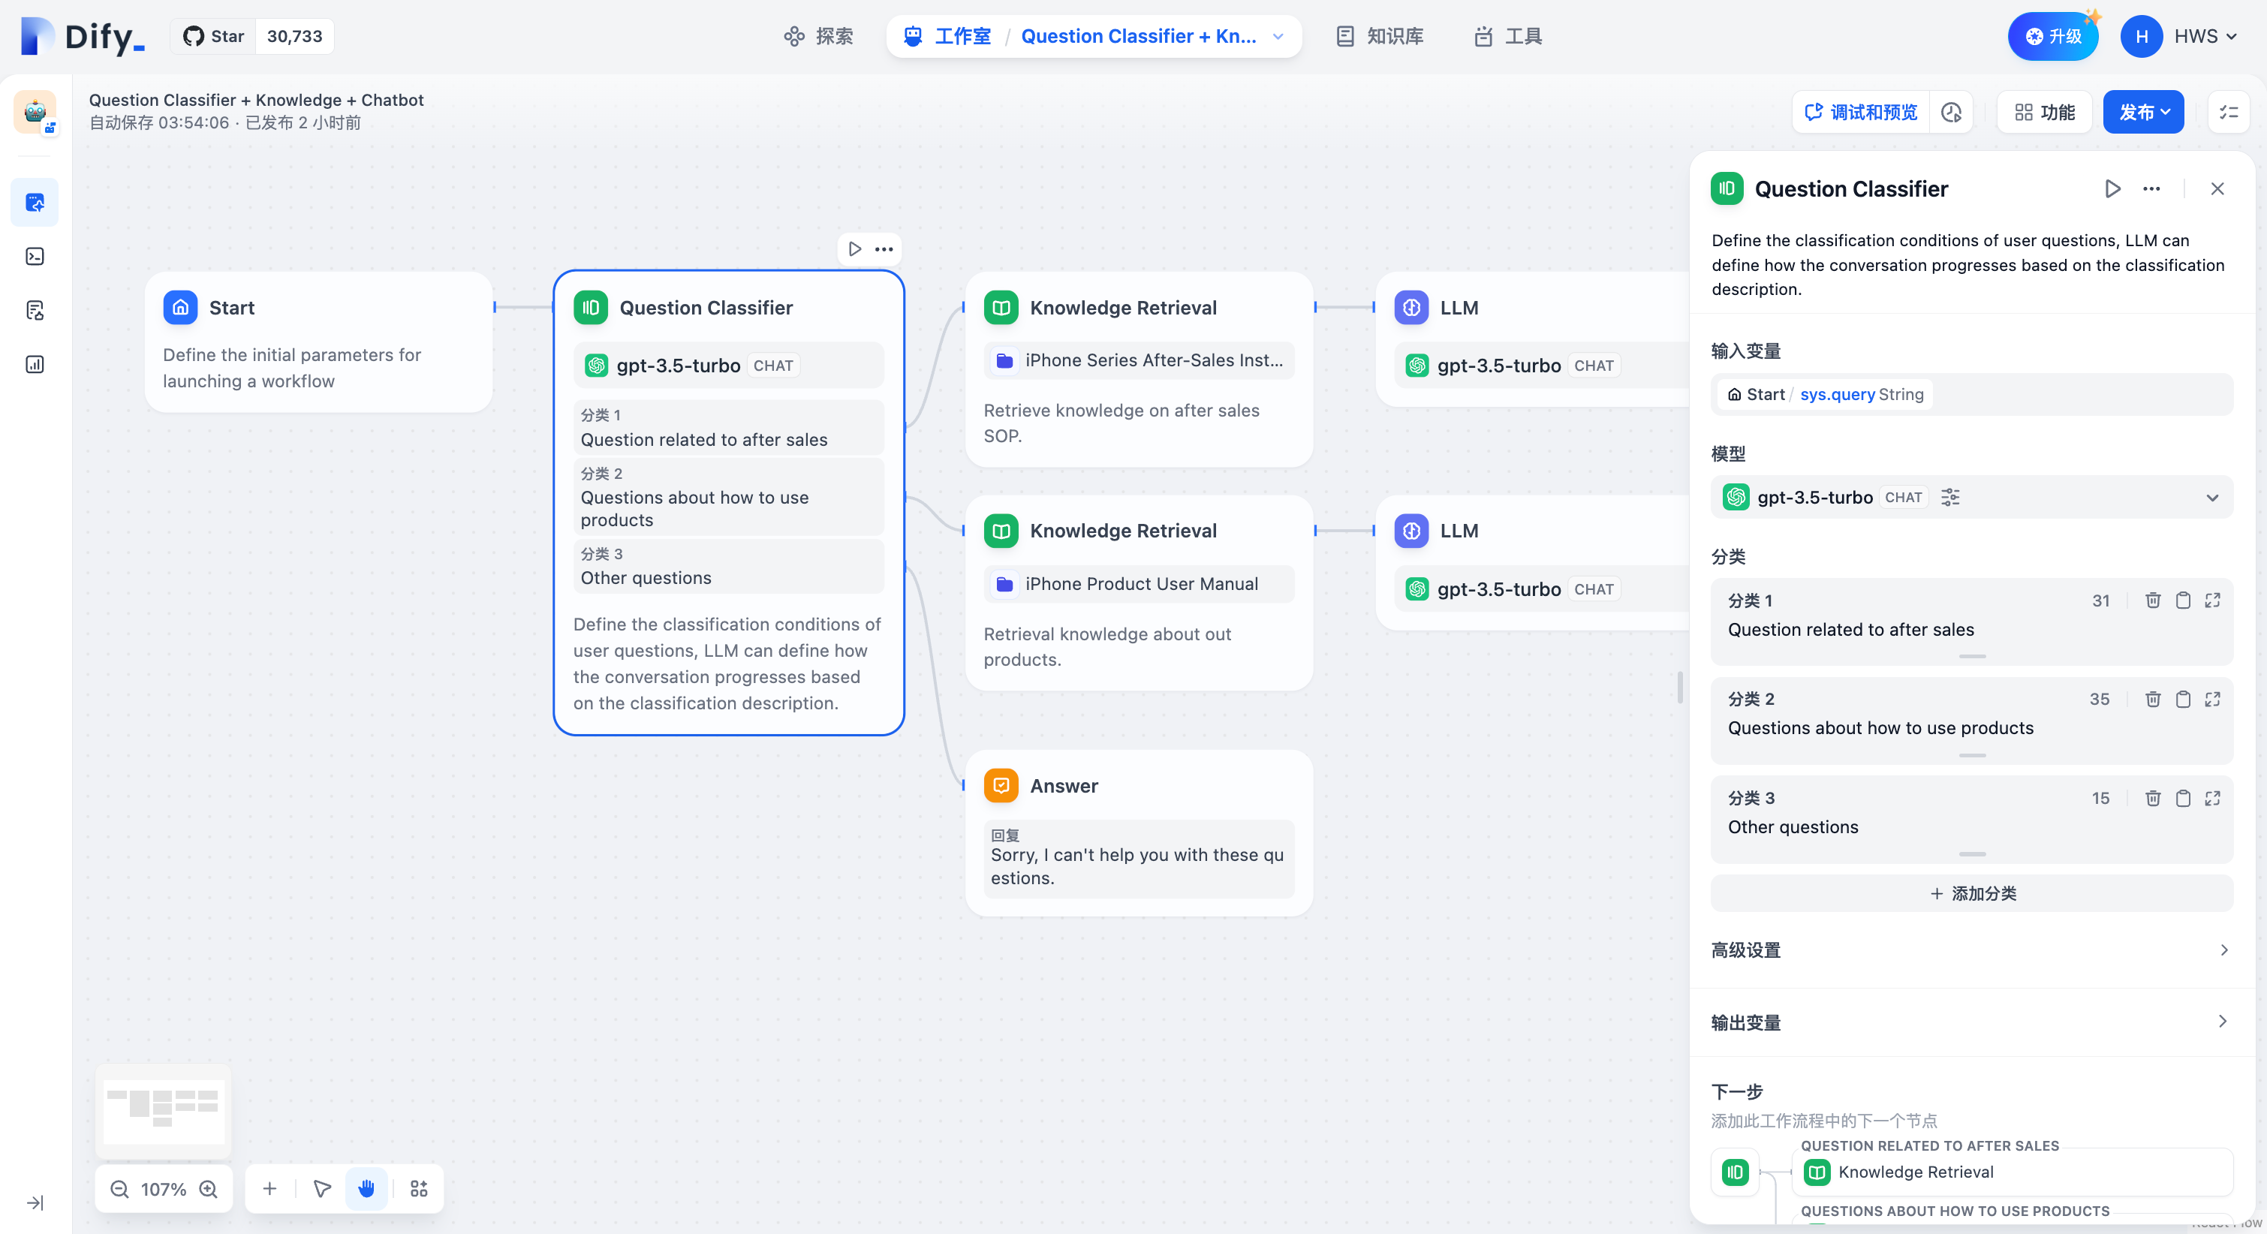Click the 调试和预览 button
Image resolution: width=2267 pixels, height=1234 pixels.
(1860, 113)
